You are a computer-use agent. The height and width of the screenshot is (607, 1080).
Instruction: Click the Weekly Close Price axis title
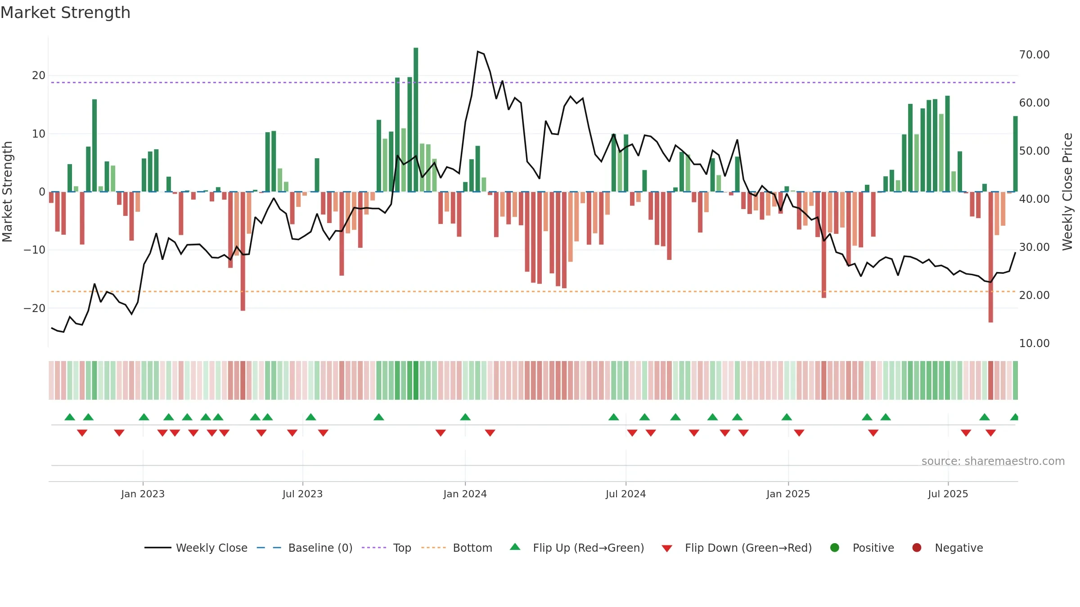(x=1067, y=192)
